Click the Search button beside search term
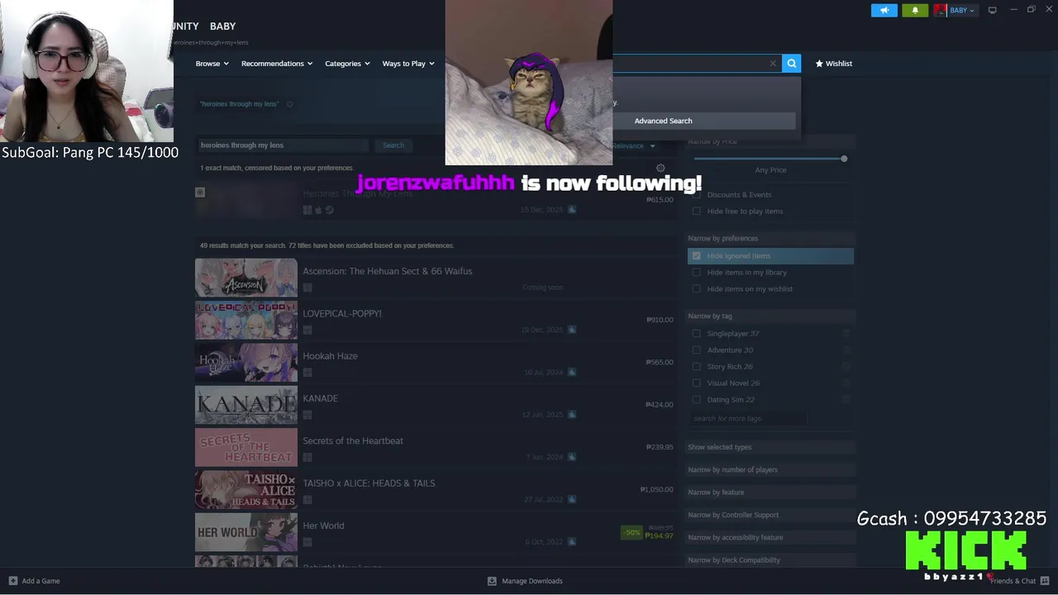This screenshot has height=595, width=1058. pyautogui.click(x=393, y=145)
